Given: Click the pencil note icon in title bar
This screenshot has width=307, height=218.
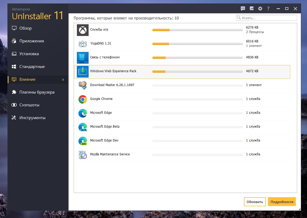Looking at the screenshot, I should 251,9.
